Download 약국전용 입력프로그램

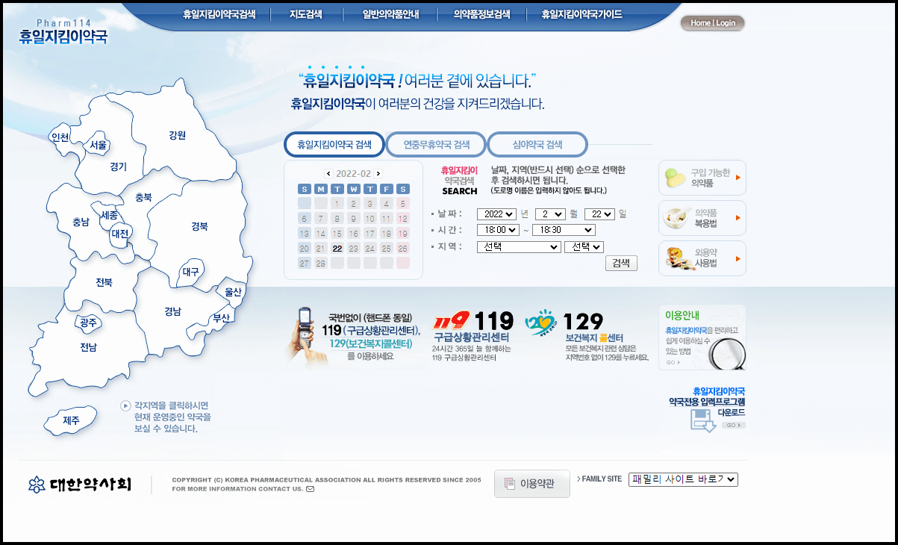[x=708, y=408]
